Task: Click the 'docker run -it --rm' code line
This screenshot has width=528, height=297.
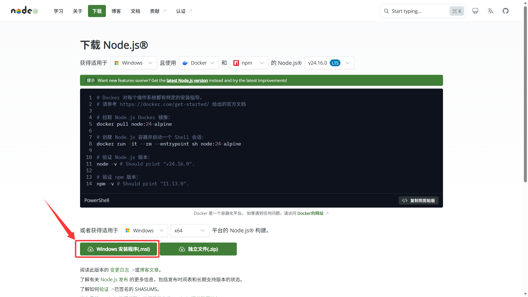Action: pos(169,144)
